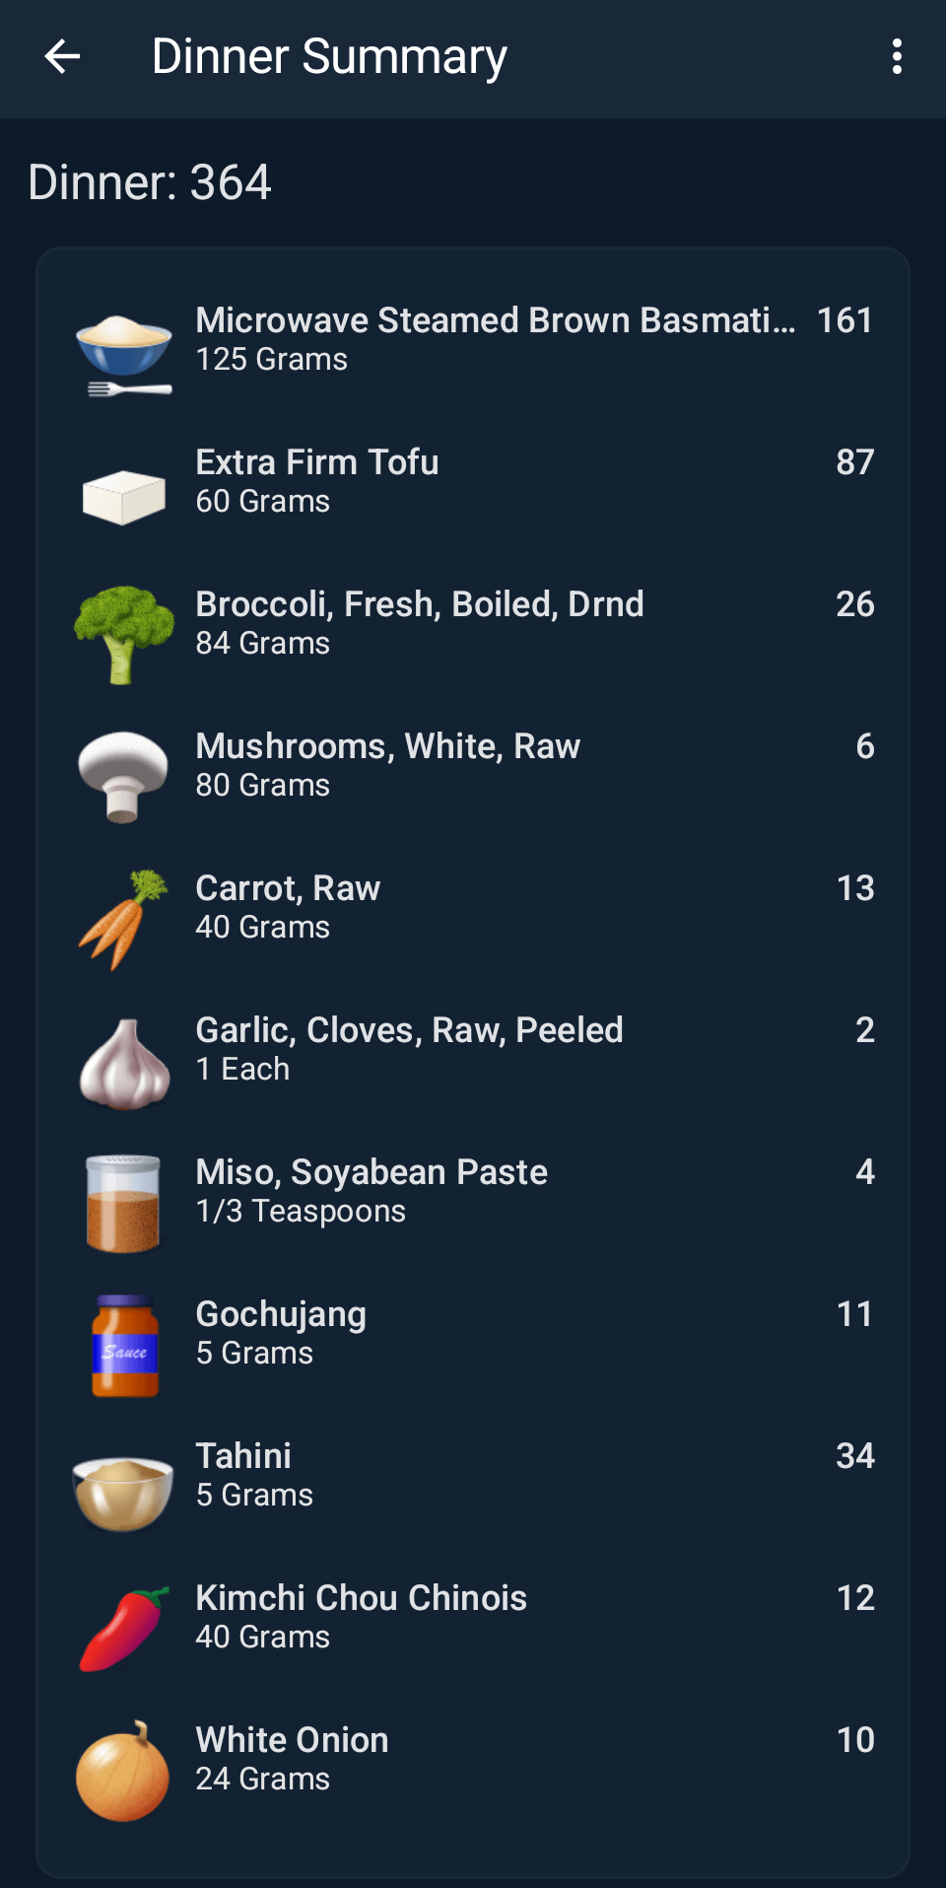Tap the broccoli icon

point(124,634)
